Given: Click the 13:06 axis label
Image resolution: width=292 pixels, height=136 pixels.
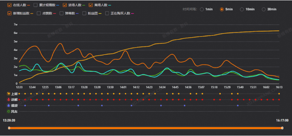Looking at the screenshot, I should pyautogui.click(x=58, y=87).
